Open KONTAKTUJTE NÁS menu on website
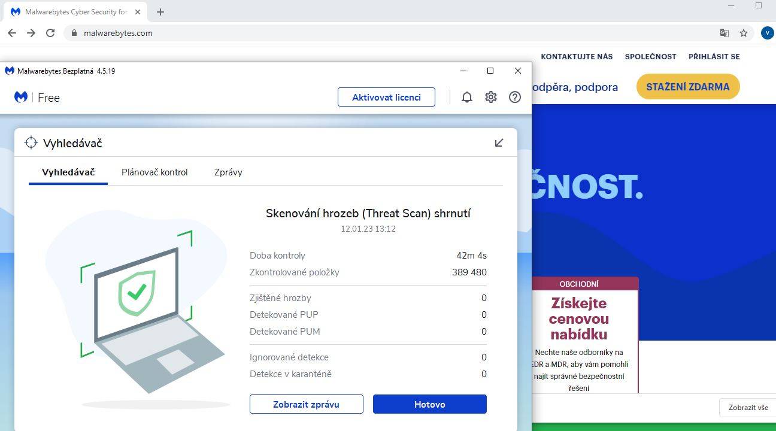Image resolution: width=776 pixels, height=431 pixels. (x=577, y=57)
